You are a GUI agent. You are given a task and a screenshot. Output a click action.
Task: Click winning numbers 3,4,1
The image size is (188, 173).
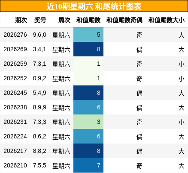tap(39, 50)
